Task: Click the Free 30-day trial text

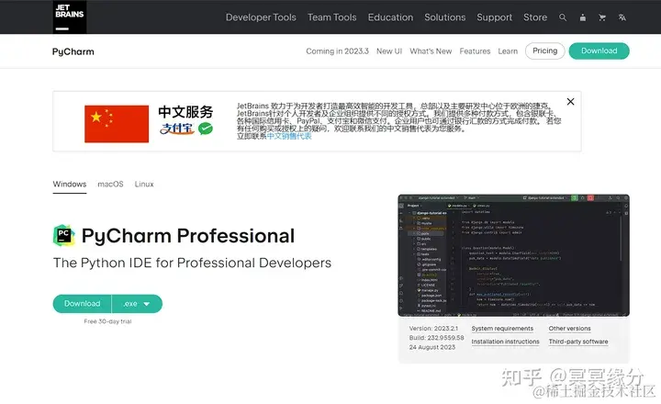Action: [x=107, y=321]
